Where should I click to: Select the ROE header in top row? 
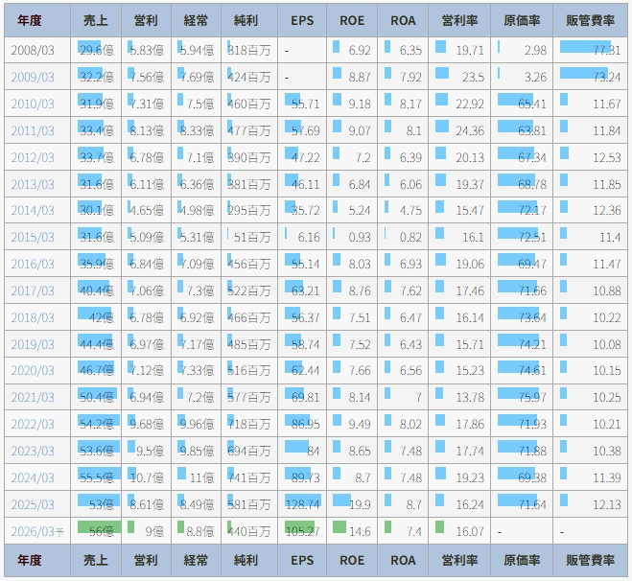[352, 20]
